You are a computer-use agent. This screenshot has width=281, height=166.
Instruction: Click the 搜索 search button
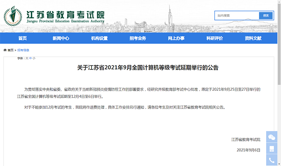tap(266, 16)
